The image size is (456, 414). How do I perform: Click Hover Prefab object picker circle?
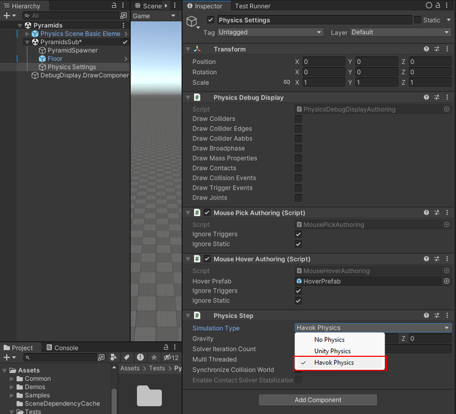(x=447, y=282)
